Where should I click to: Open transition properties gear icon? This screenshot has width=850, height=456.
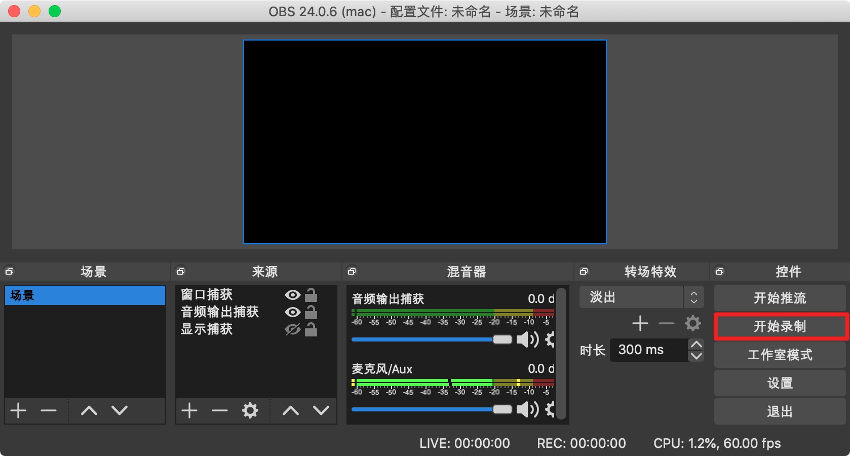(x=692, y=323)
